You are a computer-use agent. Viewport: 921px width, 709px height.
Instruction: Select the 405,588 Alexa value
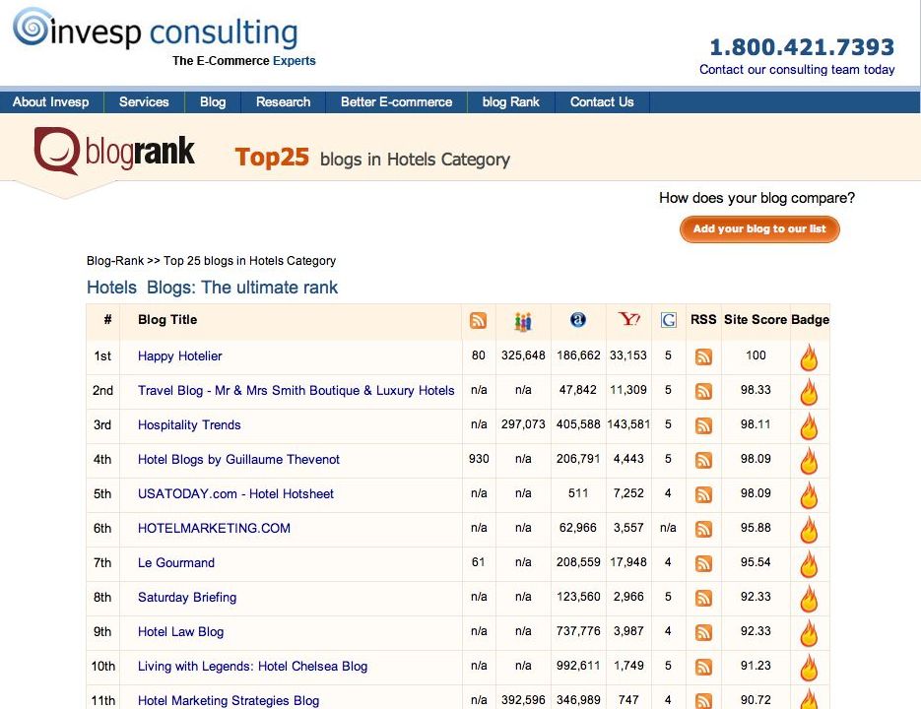578,424
